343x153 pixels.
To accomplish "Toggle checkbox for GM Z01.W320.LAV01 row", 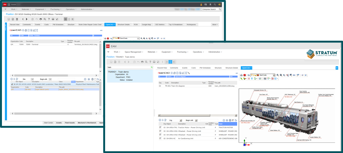I will point(12,84).
